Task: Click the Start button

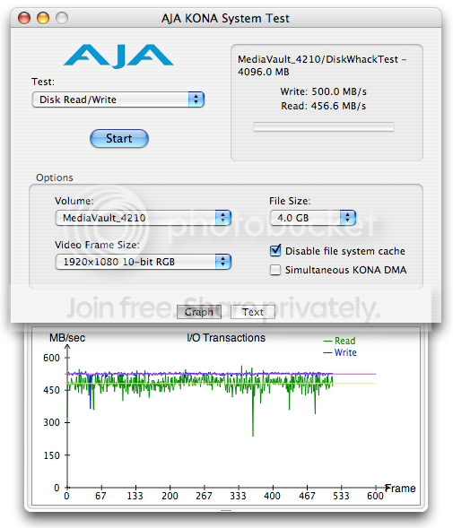Action: pyautogui.click(x=119, y=138)
